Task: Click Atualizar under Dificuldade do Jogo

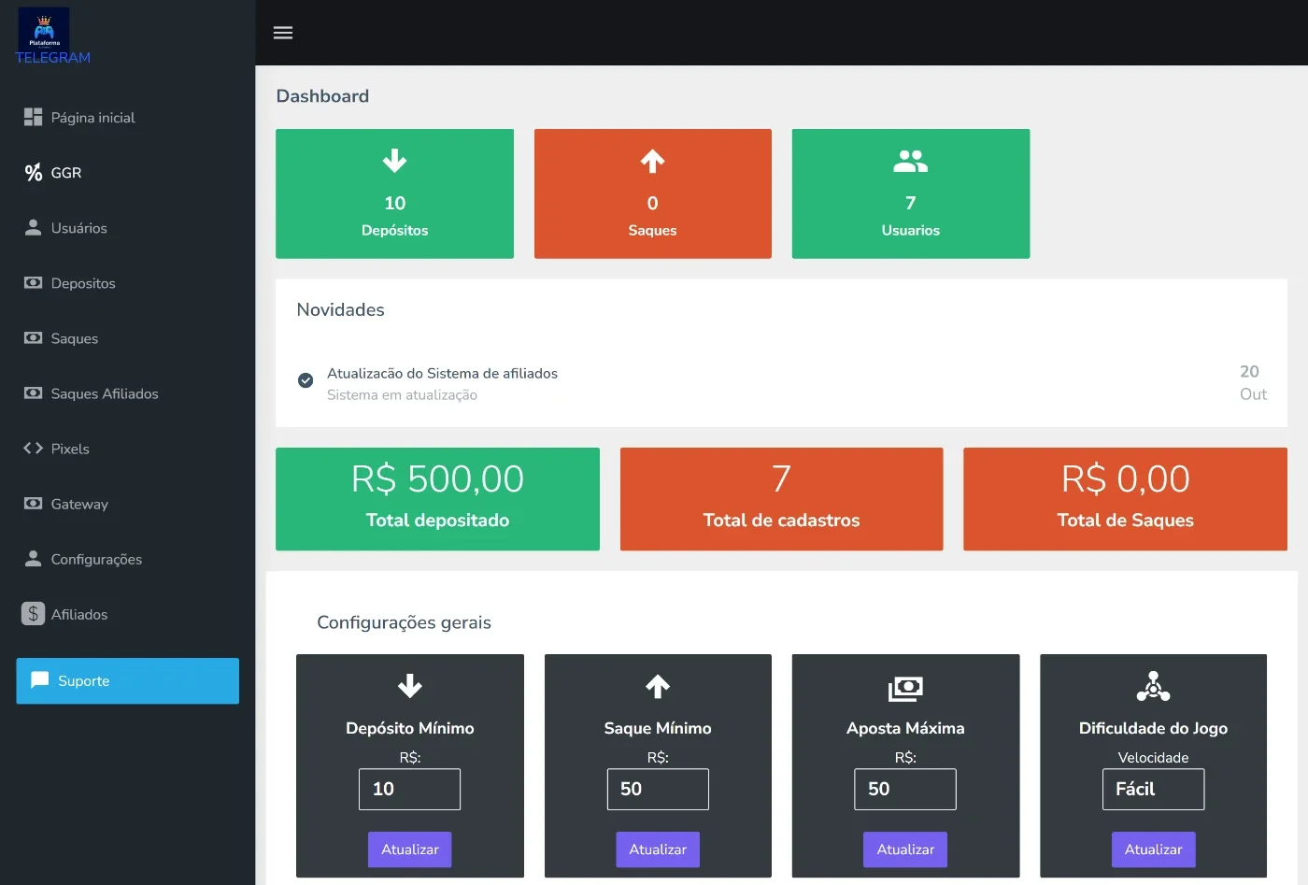Action: coord(1153,849)
